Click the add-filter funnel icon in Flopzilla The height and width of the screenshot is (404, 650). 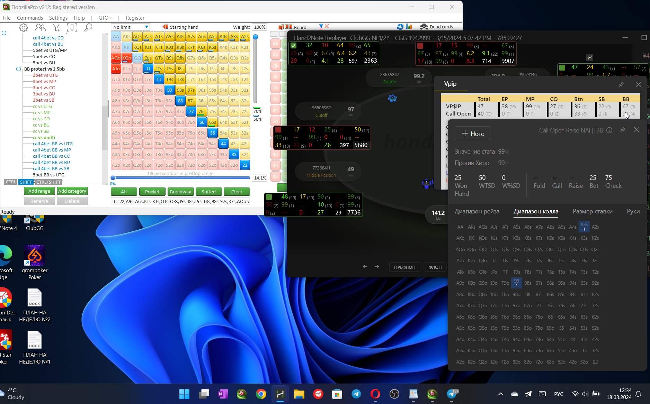(x=56, y=27)
